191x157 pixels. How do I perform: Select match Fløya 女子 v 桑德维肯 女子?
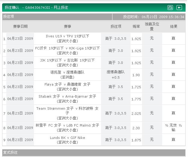[x=67, y=84]
